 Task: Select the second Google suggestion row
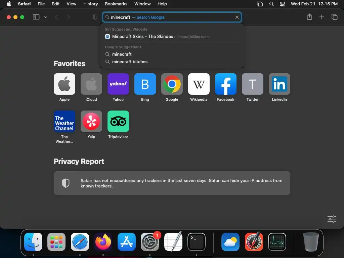click(x=172, y=62)
